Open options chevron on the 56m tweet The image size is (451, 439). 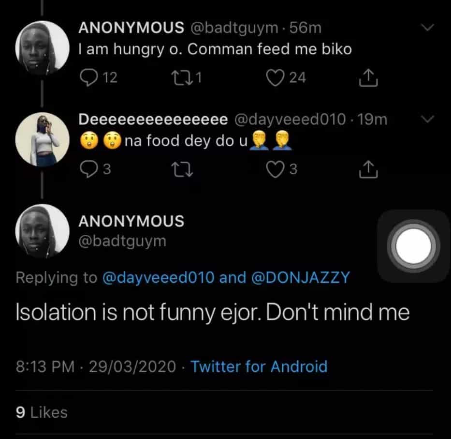pos(428,28)
